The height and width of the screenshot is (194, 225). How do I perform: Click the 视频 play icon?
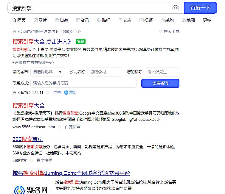(x=141, y=20)
